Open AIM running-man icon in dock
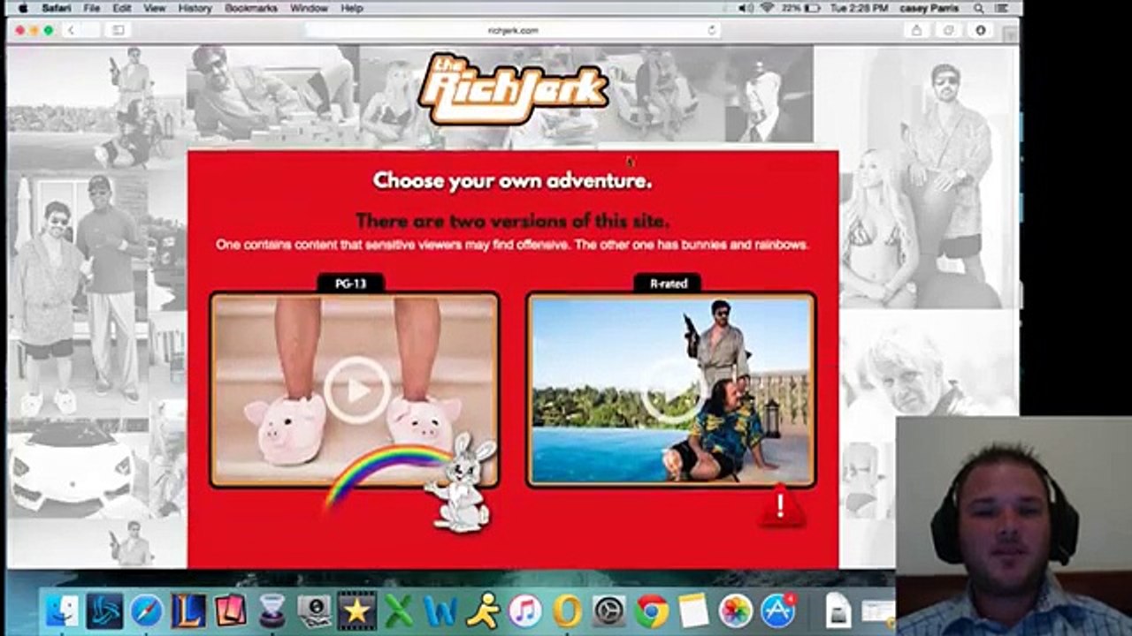The height and width of the screenshot is (636, 1132). (x=483, y=610)
